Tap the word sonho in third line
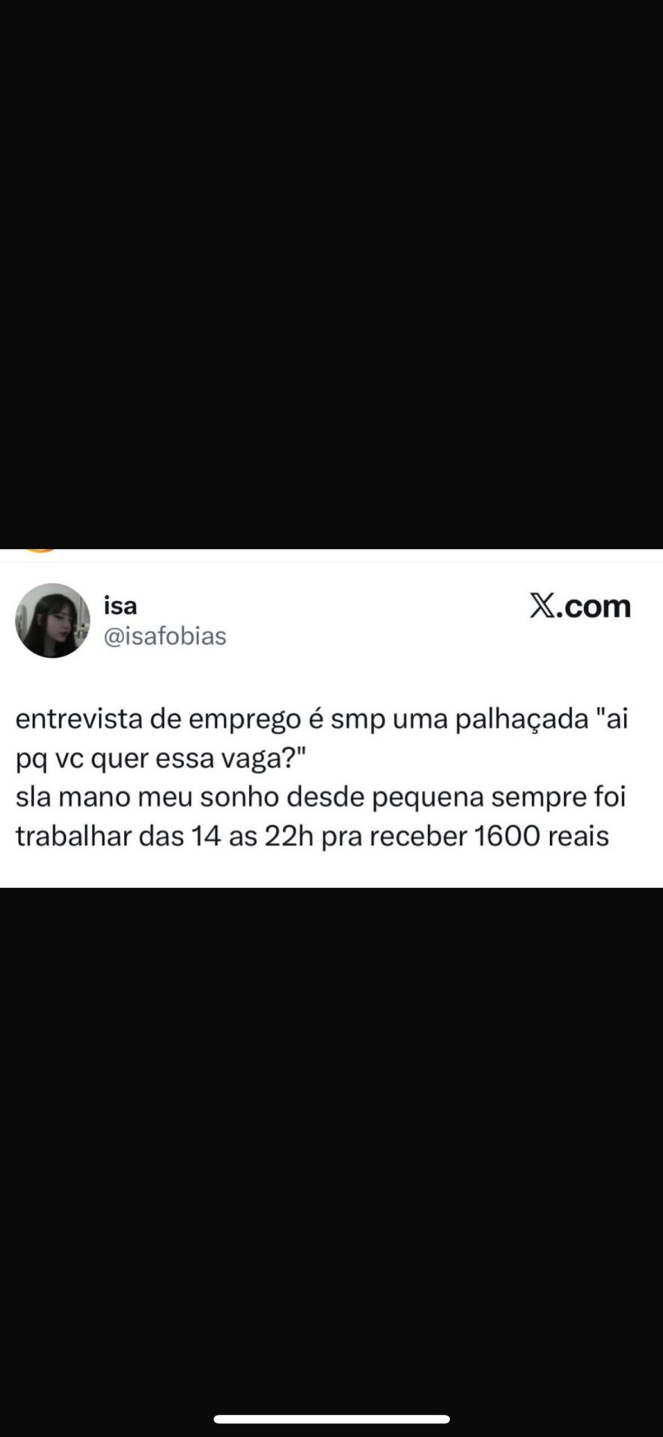The image size is (663, 1437). point(240,797)
